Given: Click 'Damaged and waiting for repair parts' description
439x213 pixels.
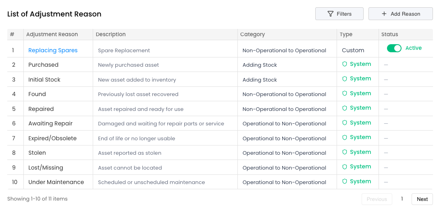Looking at the screenshot, I should (161, 124).
